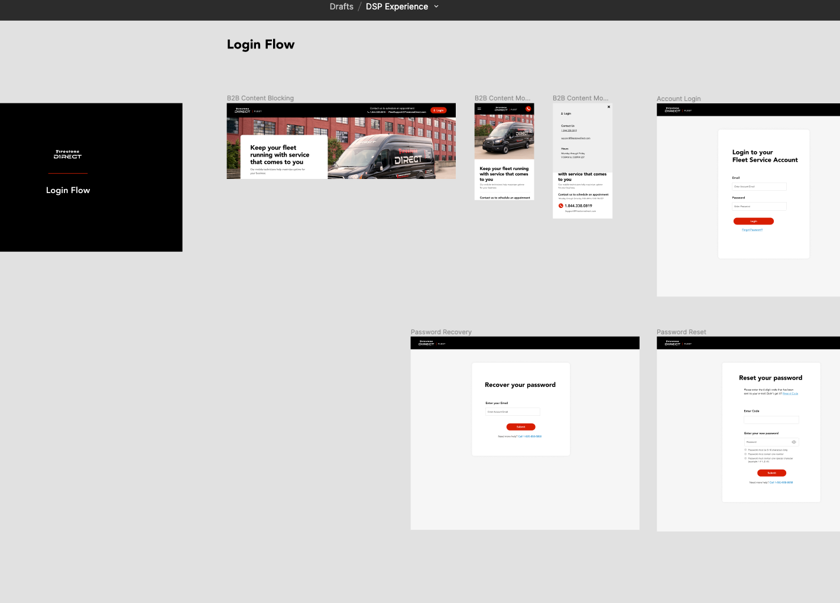
Task: Click 'Login to your Fleet Service Account' heading
Action: [765, 156]
